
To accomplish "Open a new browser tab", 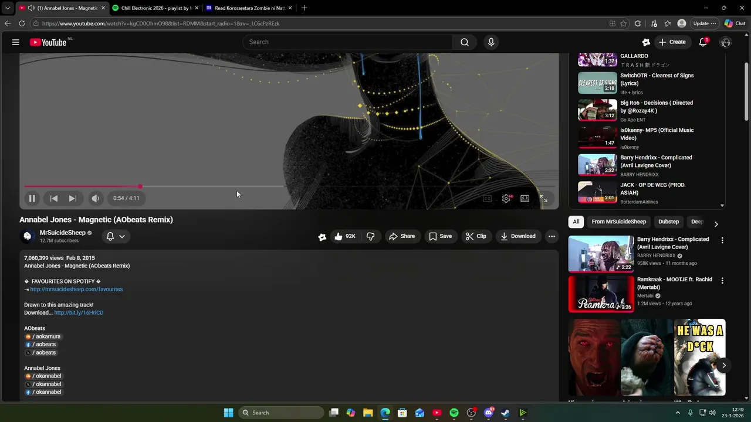I will [304, 8].
